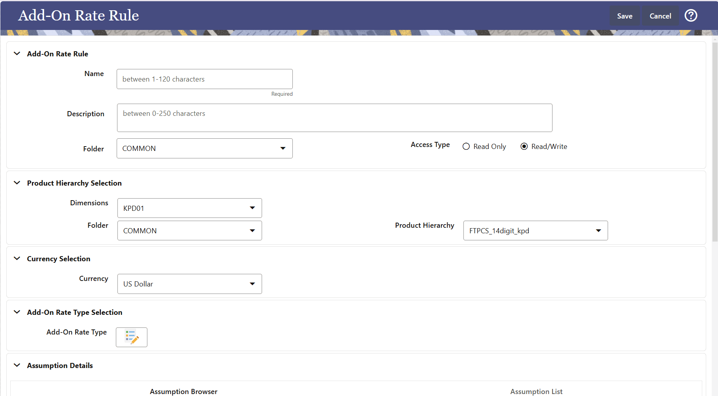Image resolution: width=718 pixels, height=396 pixels.
Task: Click the Name text field
Action: coord(204,79)
